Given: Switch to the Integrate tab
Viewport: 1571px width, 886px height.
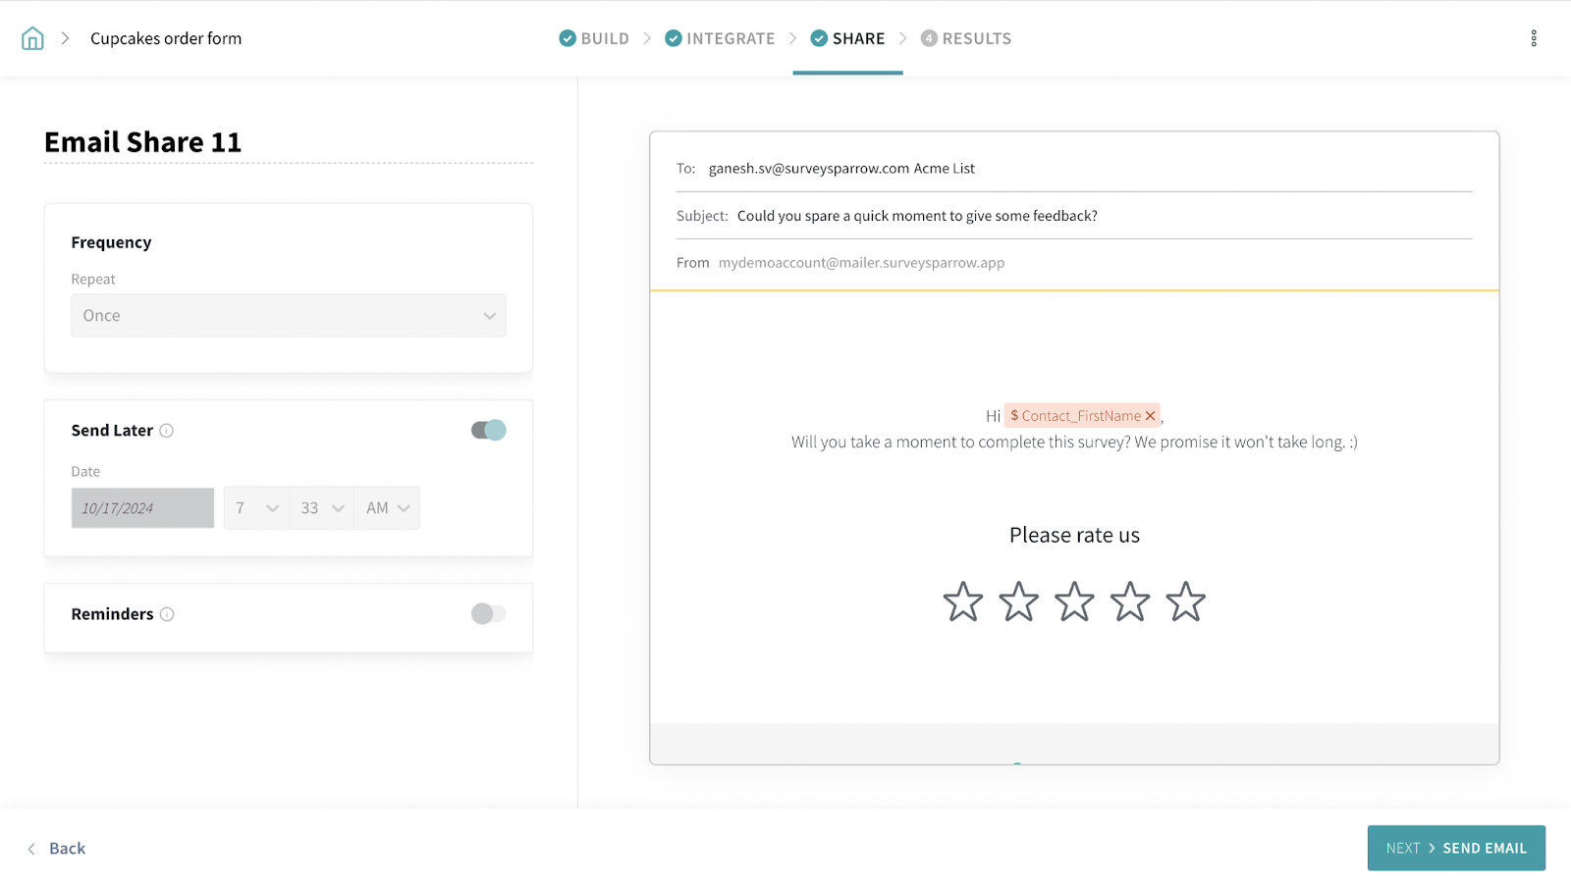Looking at the screenshot, I should click(x=720, y=38).
